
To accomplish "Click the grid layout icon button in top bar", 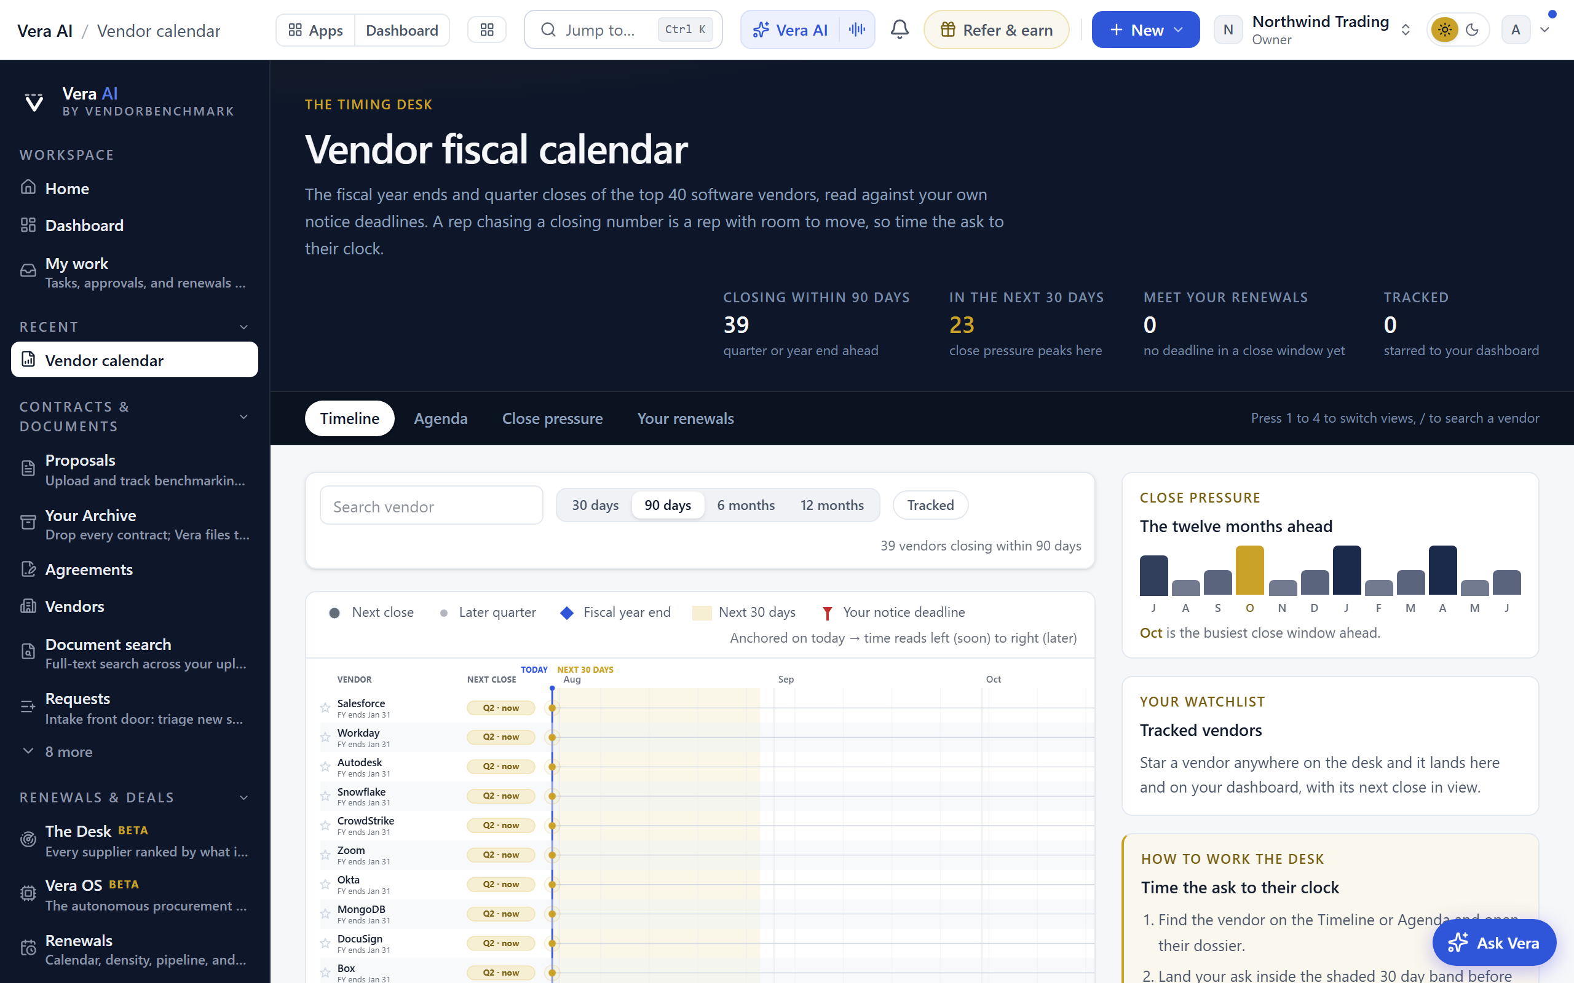I will click(486, 30).
